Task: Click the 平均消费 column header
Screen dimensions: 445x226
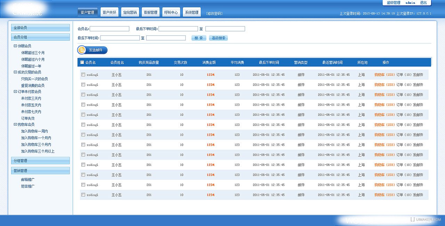Action: click(x=237, y=63)
